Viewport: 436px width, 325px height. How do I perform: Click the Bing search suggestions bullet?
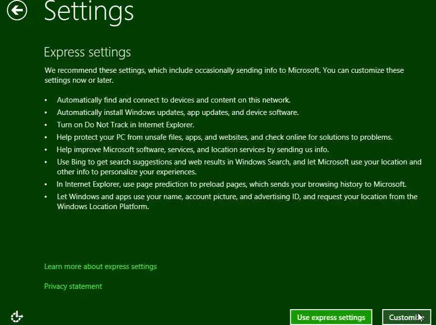click(x=239, y=162)
